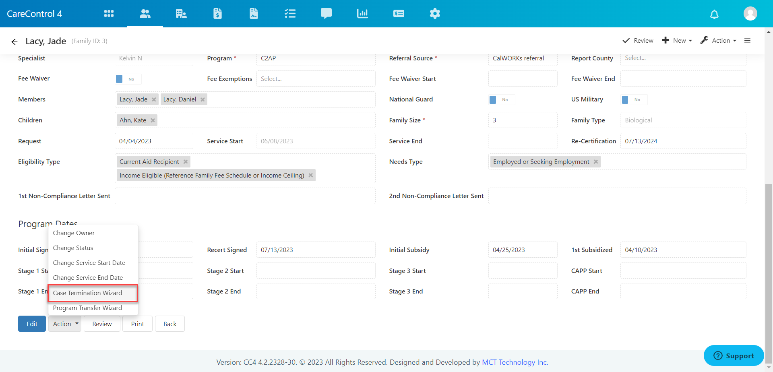Screen dimensions: 773x372
Task: Open the chat messages icon
Action: coord(326,14)
